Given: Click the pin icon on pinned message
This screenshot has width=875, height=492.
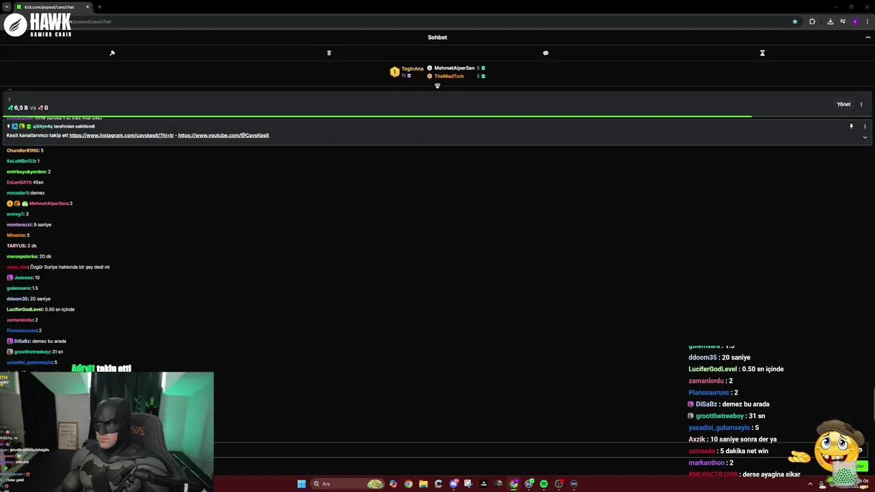Looking at the screenshot, I should pos(851,126).
